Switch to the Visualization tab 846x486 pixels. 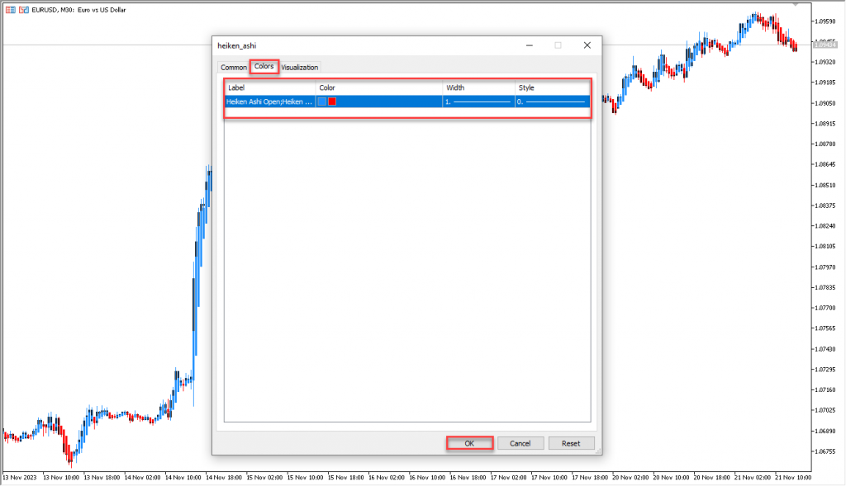pyautogui.click(x=299, y=68)
